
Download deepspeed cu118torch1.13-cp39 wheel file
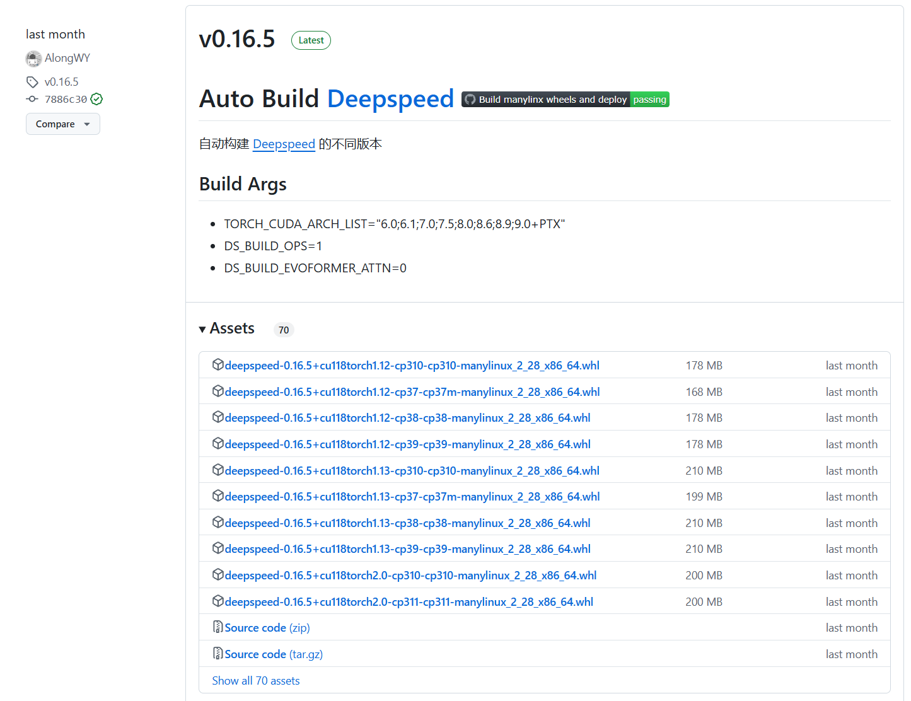click(408, 549)
